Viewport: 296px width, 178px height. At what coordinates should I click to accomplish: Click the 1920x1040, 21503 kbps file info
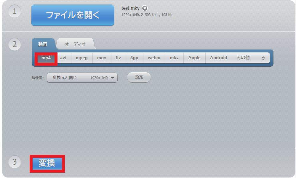coord(147,15)
